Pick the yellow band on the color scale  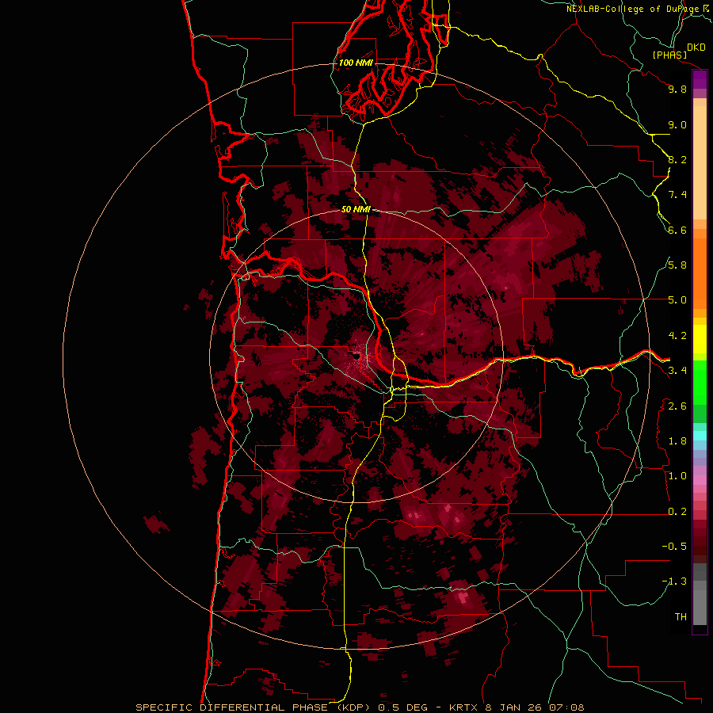[x=700, y=339]
